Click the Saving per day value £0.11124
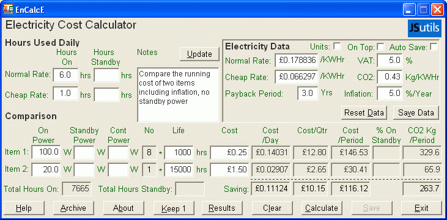The image size is (447, 220). tap(270, 189)
